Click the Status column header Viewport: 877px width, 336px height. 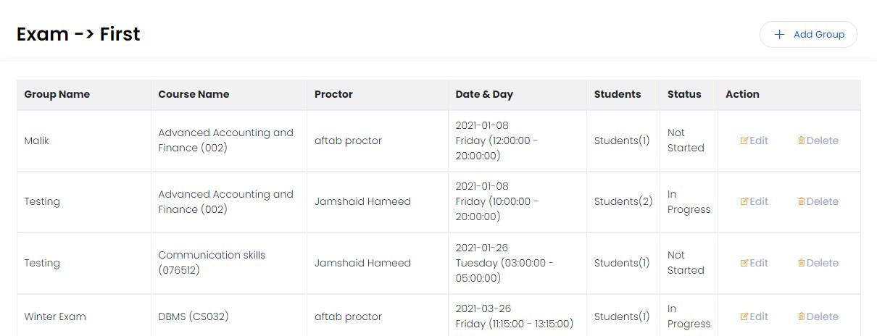684,94
